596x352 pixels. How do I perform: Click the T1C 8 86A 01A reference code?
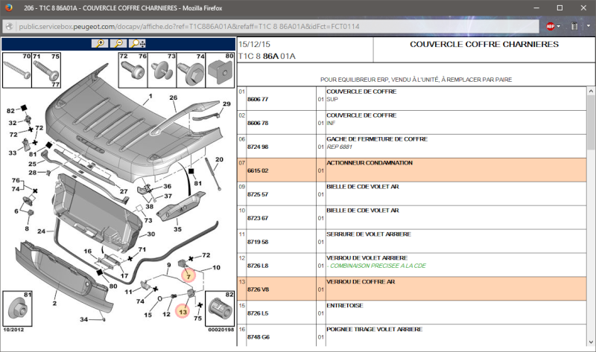click(x=267, y=57)
